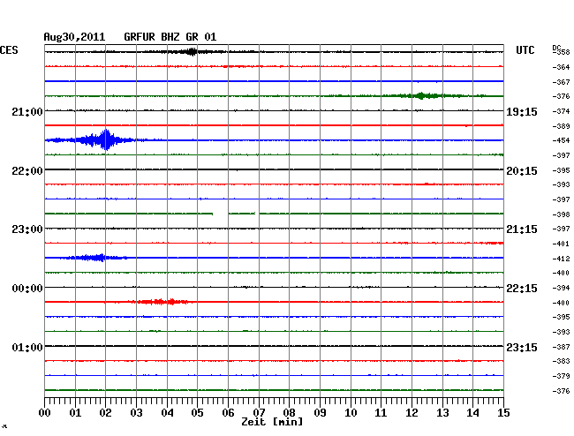This screenshot has width=574, height=436.
Task: Click minute label 02 on time axis
Action: click(x=105, y=413)
